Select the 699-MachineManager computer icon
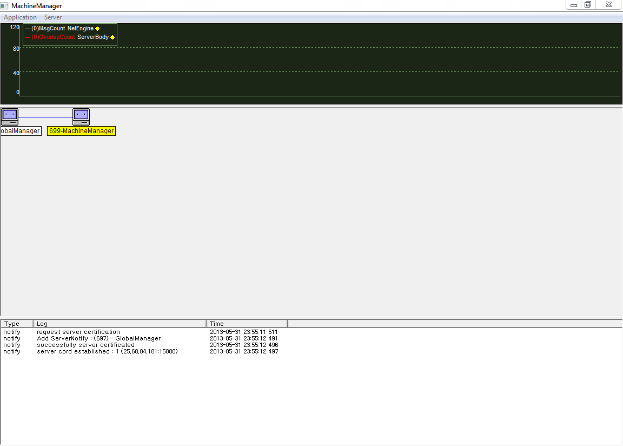 (81, 116)
